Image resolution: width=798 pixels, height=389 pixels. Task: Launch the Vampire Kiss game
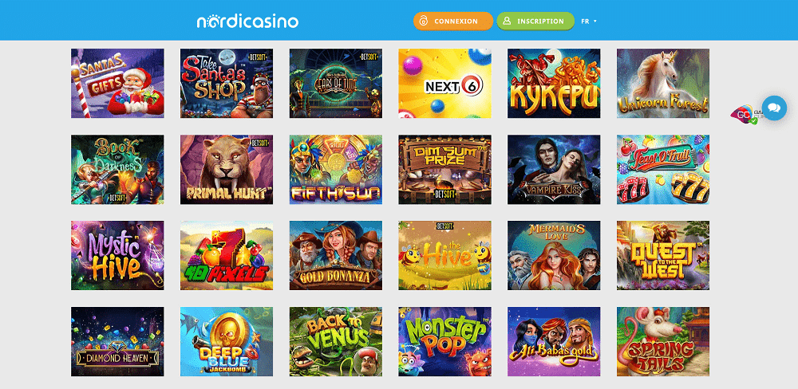[554, 169]
